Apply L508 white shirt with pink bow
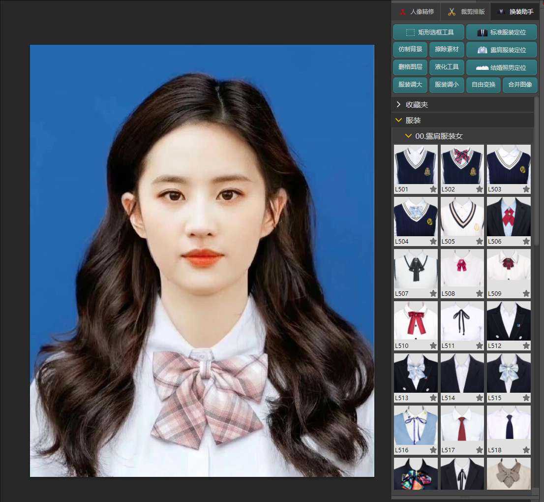 (x=462, y=269)
